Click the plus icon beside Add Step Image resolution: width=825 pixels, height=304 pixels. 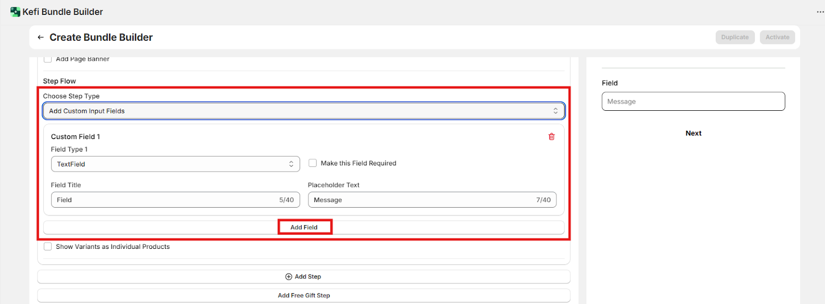click(x=289, y=277)
